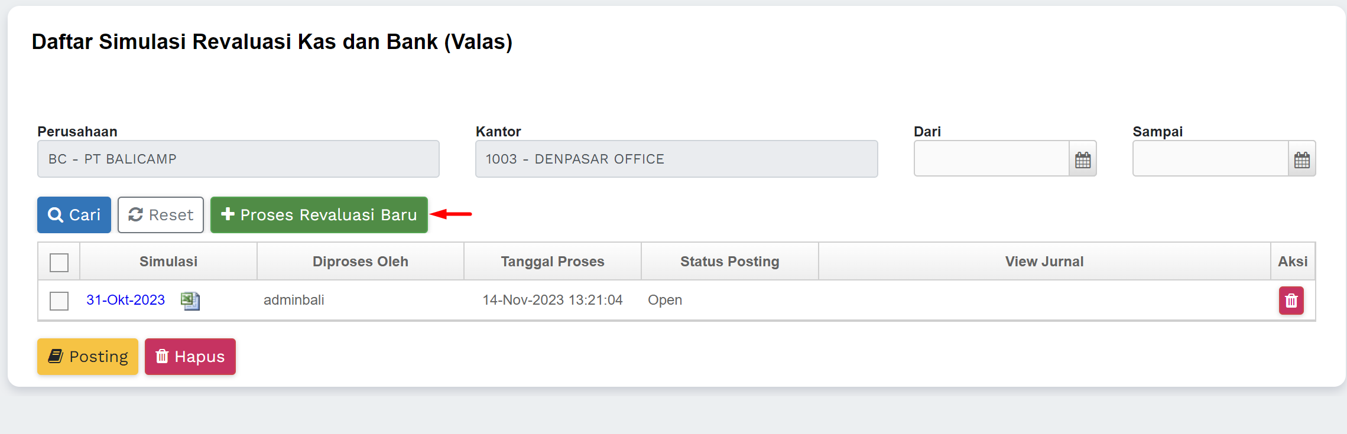
Task: Open the Kantor field 1003 - DENPASAR OFFICE
Action: click(x=676, y=159)
